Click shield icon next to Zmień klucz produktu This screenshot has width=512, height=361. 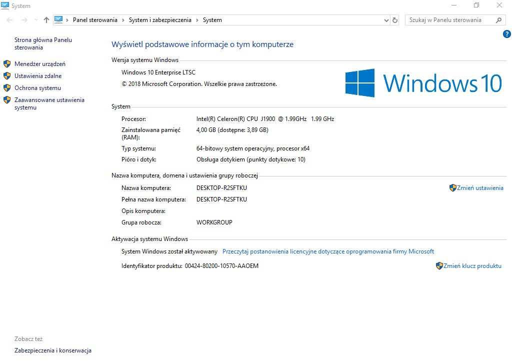click(439, 265)
